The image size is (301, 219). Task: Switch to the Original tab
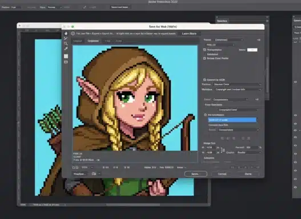click(78, 41)
